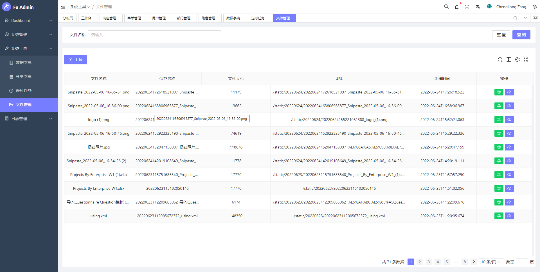Change table density with the row height icon
The image size is (540, 272).
click(508, 60)
